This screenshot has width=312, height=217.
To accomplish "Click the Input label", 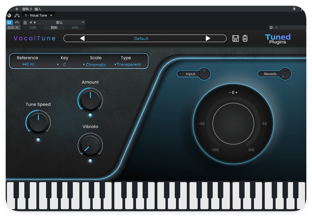I will [x=190, y=74].
